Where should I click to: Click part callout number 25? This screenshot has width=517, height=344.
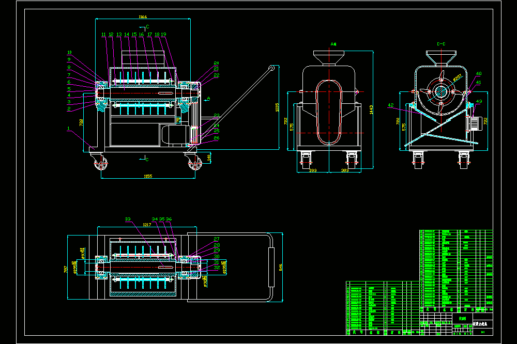[217, 131]
